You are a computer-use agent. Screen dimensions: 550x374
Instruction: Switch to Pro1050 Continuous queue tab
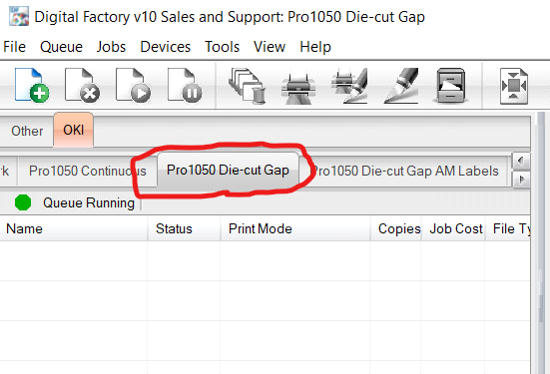coord(87,172)
